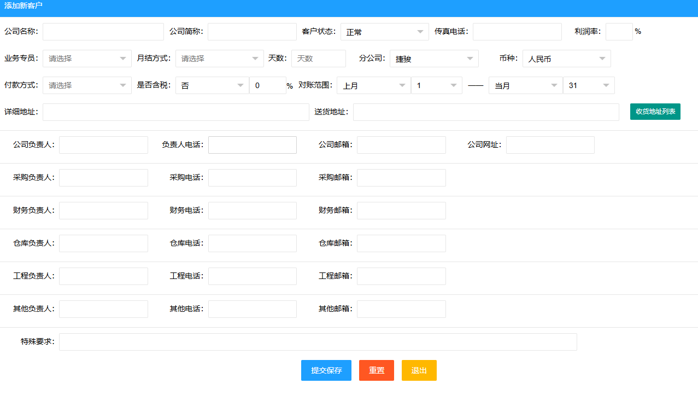Focus the 利润率 percentage field
698x395 pixels.
(618, 31)
